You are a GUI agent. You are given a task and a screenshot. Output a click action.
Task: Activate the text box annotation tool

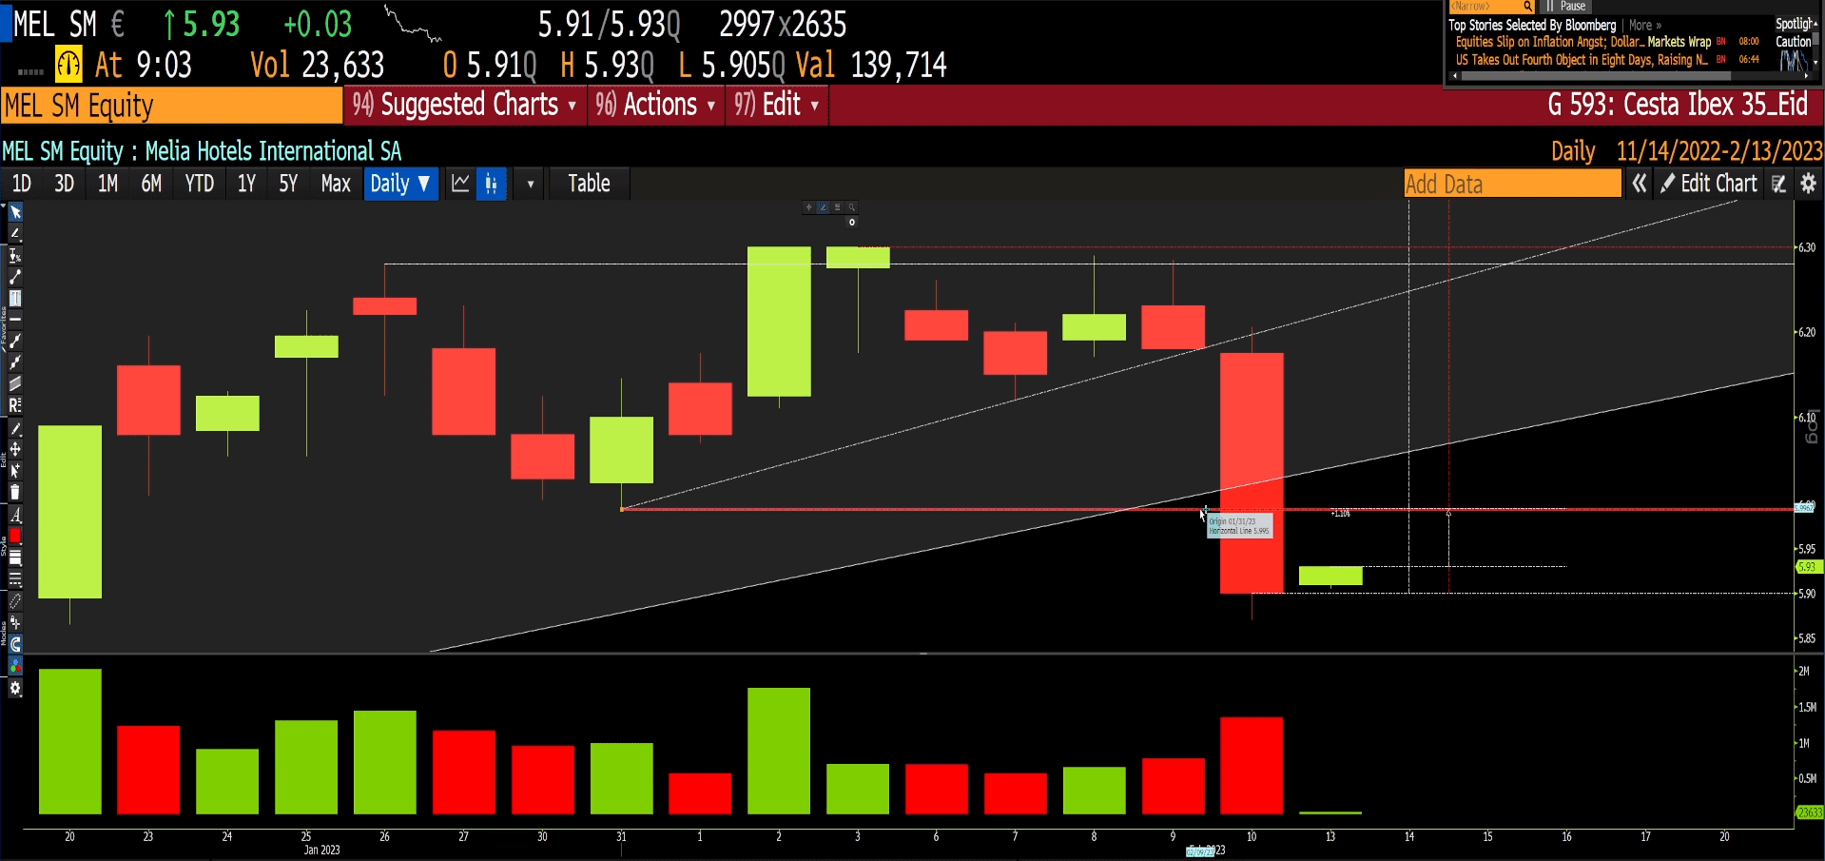(15, 299)
